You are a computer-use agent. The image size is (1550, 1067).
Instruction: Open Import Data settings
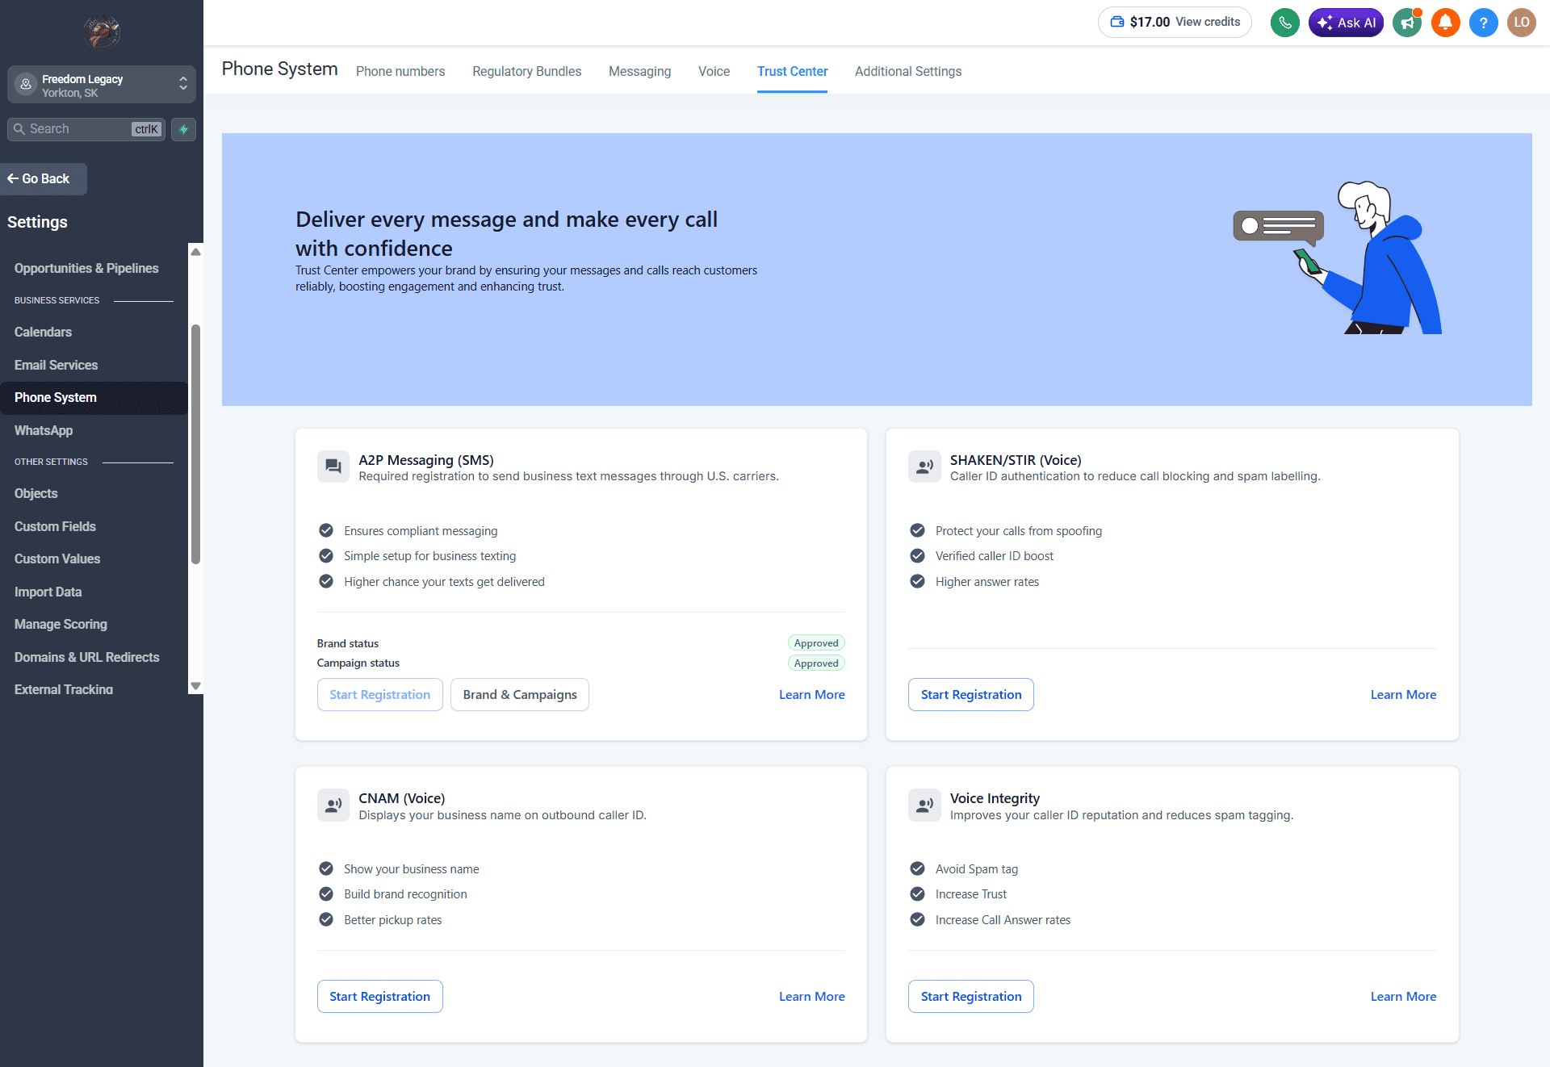pos(48,592)
